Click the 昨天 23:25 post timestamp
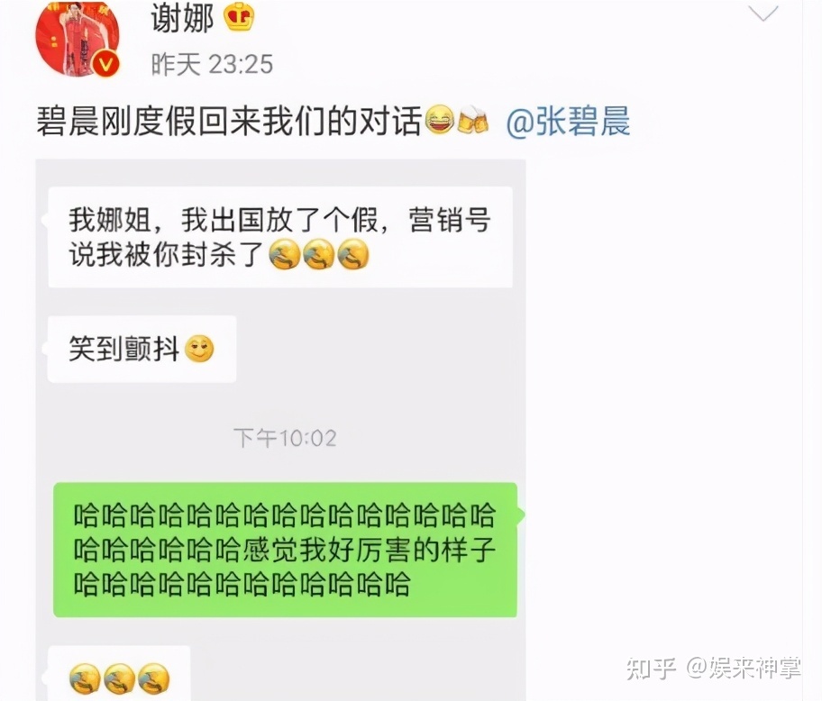This screenshot has width=822, height=701. pos(213,65)
